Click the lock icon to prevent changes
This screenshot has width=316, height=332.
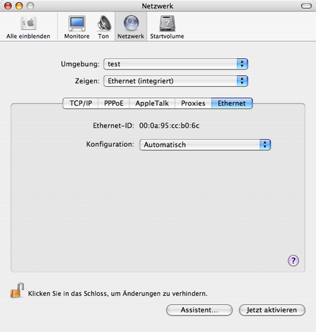click(x=17, y=290)
